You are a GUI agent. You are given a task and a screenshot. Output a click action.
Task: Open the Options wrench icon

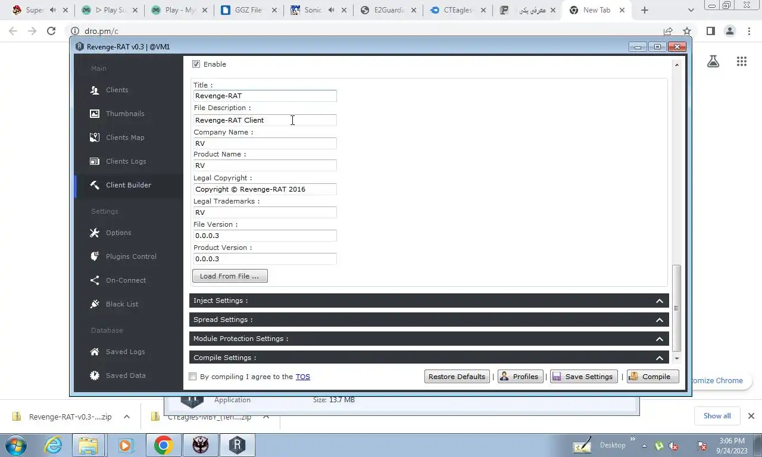[x=95, y=233]
